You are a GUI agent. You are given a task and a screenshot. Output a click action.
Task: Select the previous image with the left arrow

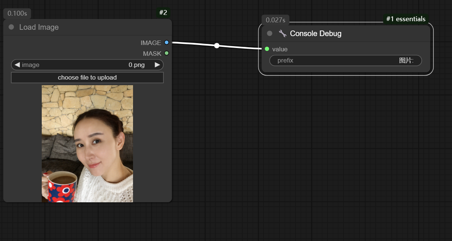[x=17, y=65]
